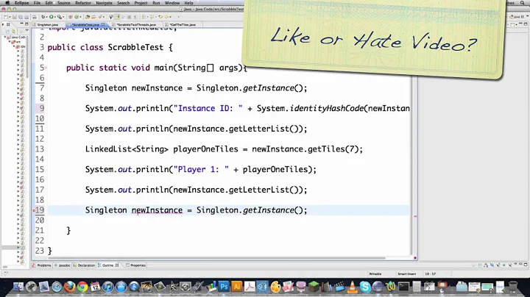The width and height of the screenshot is (530, 297).
Task: Open Terminal from the Dock
Action: (x=403, y=287)
